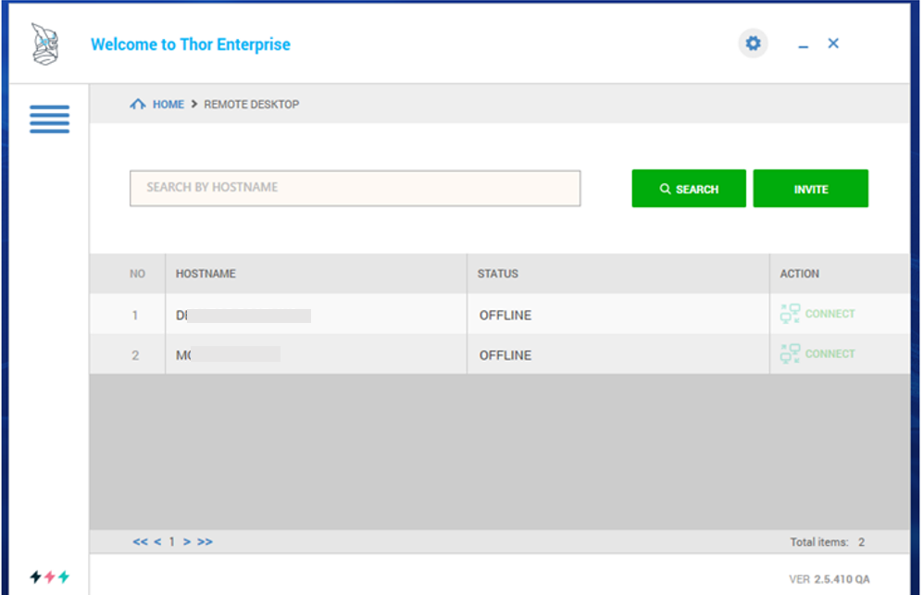Open the settings gear icon
The width and height of the screenshot is (923, 595).
753,43
